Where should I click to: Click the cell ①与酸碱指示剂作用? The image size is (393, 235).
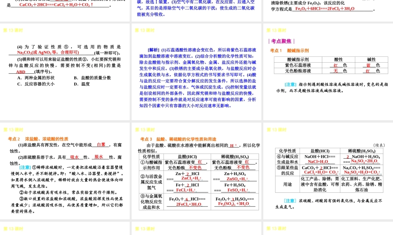(151, 165)
